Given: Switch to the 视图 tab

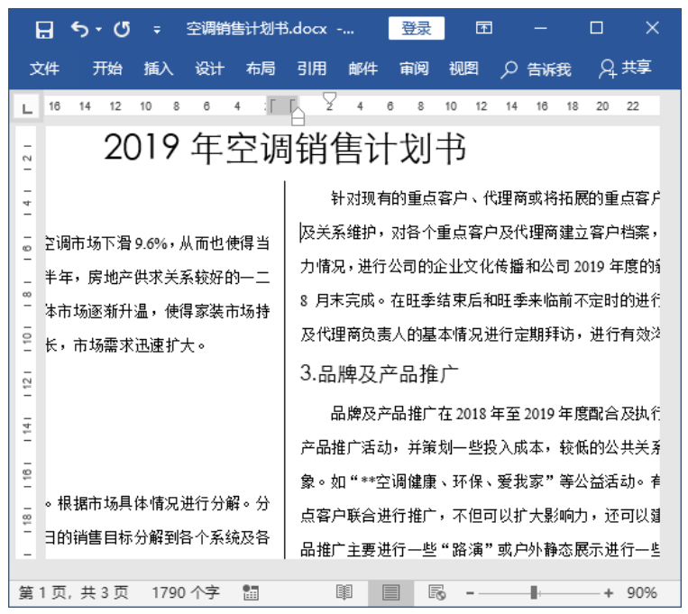Looking at the screenshot, I should pyautogui.click(x=463, y=69).
